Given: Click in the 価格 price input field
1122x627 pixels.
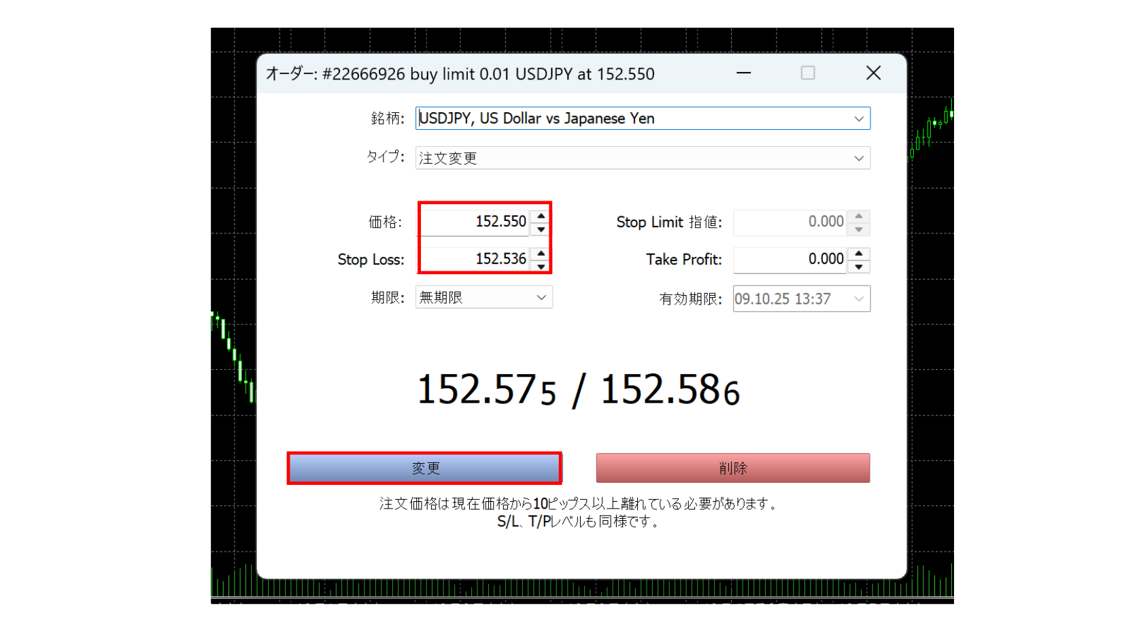Looking at the screenshot, I should pyautogui.click(x=476, y=222).
